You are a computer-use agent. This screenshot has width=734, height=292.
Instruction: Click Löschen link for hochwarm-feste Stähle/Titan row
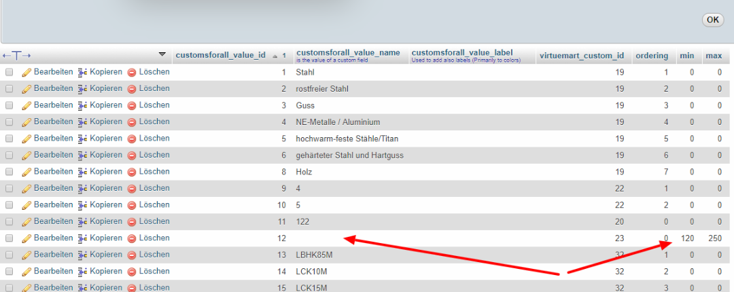point(154,139)
